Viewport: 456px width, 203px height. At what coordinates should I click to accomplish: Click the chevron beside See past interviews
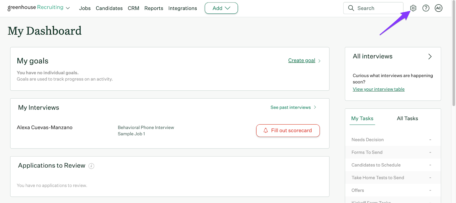[x=315, y=107]
